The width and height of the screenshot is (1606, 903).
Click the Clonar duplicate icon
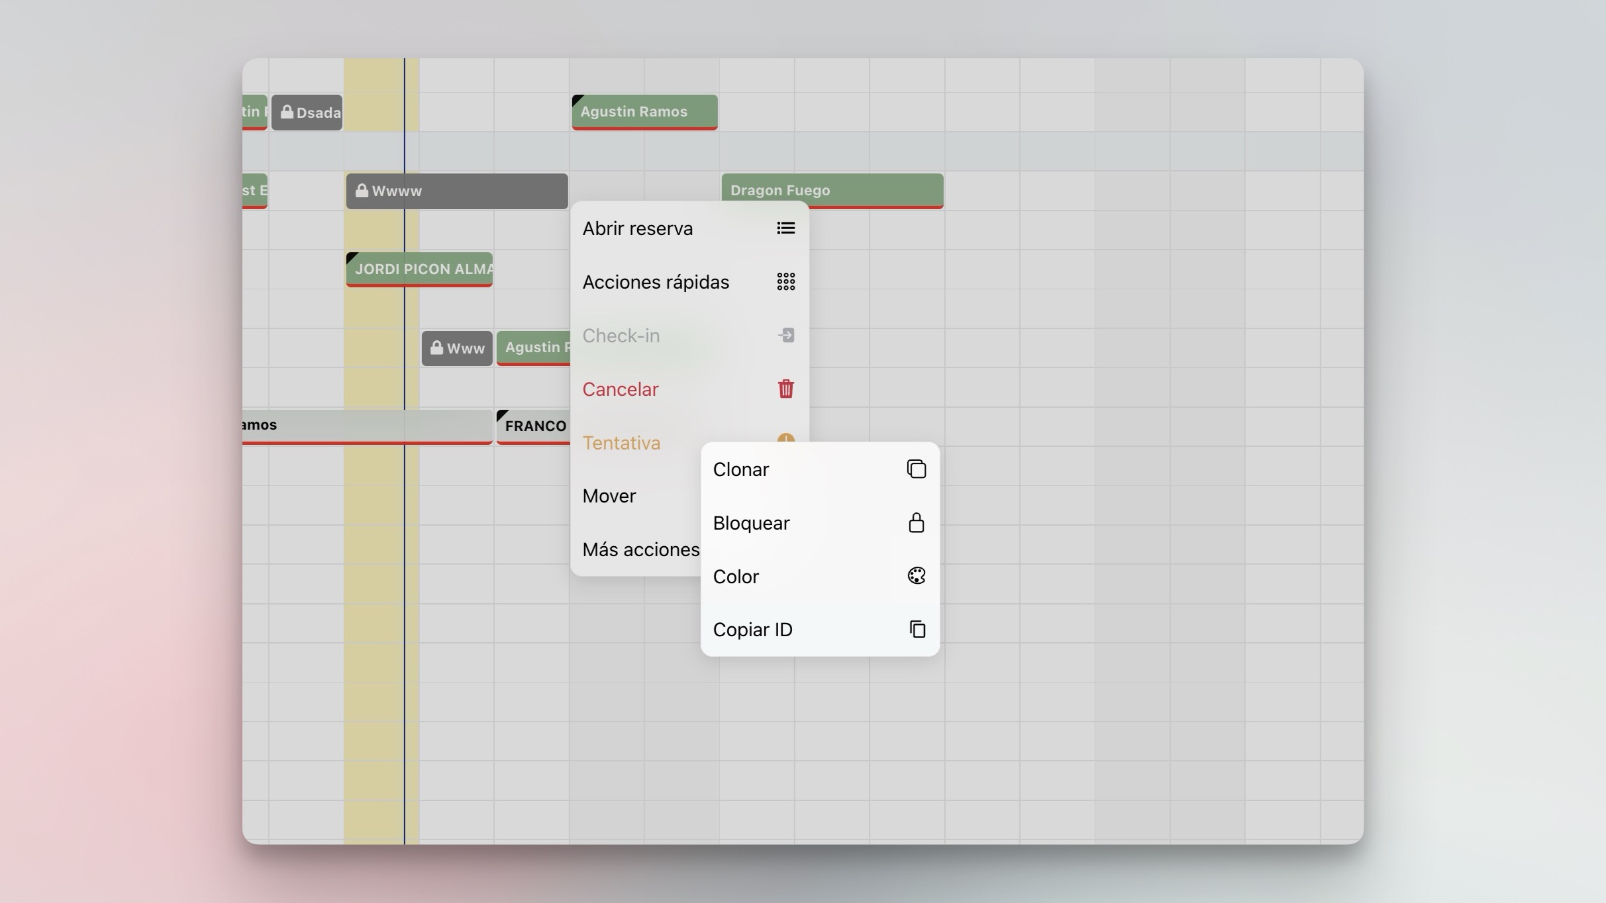pos(916,469)
